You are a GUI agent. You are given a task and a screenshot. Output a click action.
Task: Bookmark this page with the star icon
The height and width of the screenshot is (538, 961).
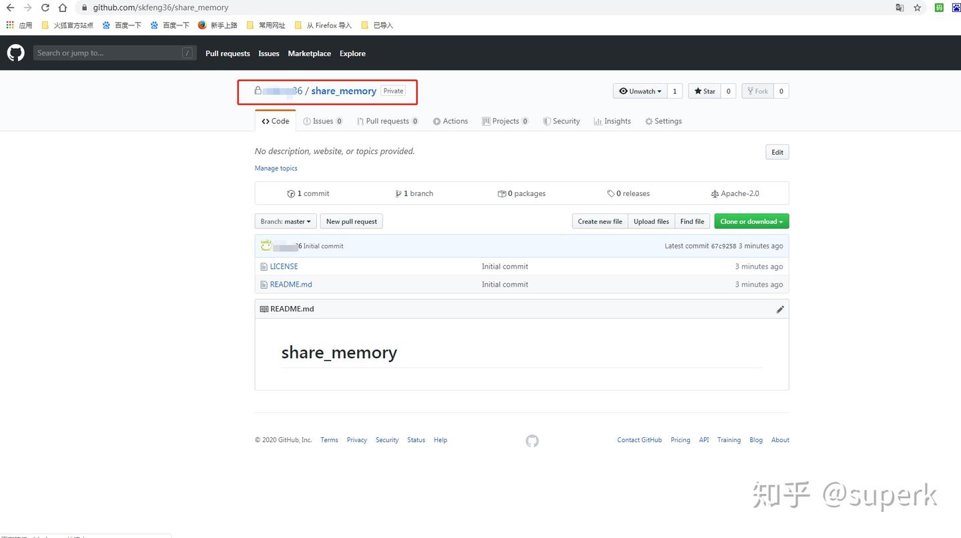(918, 8)
